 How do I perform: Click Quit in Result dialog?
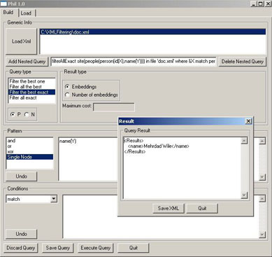[x=202, y=208]
